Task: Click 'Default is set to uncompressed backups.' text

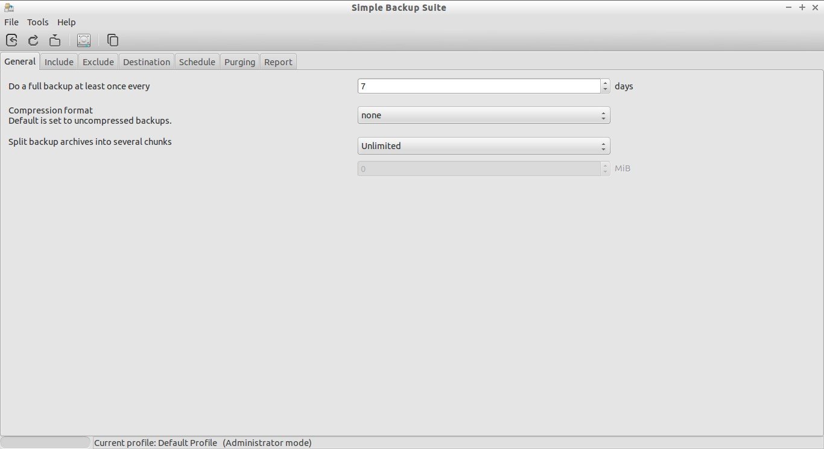Action: pyautogui.click(x=90, y=121)
